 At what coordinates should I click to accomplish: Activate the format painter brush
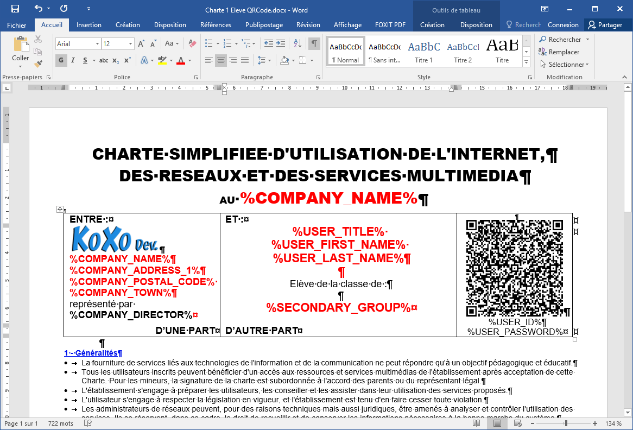[38, 64]
